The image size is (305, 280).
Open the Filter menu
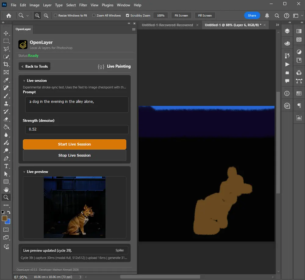[x=83, y=5]
